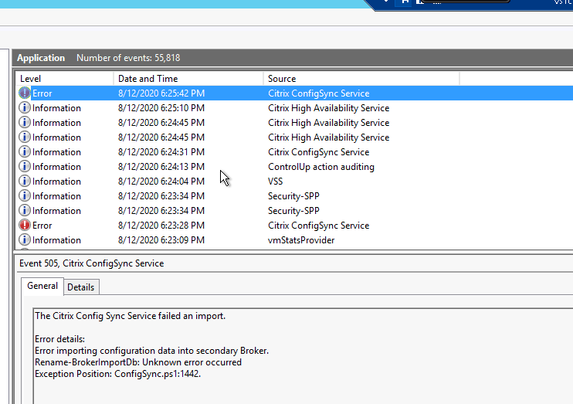The height and width of the screenshot is (404, 573).
Task: Click the 'Error importing configuration data into secondary Broker.' line
Action: pos(151,351)
